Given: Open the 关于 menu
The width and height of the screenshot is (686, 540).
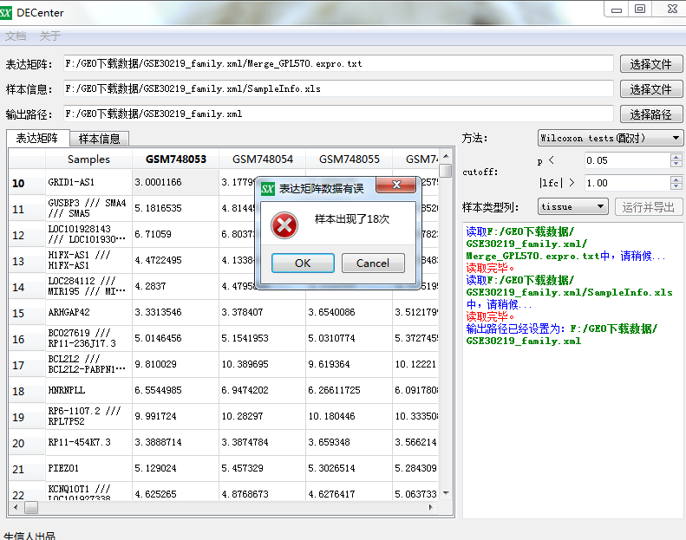Looking at the screenshot, I should (x=50, y=36).
